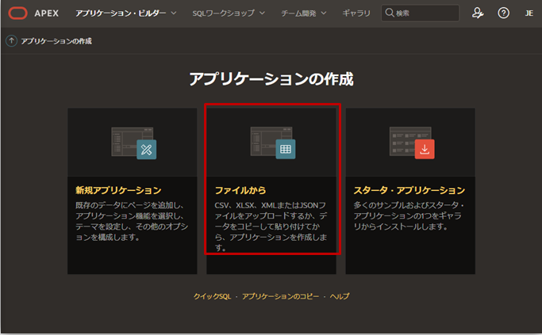Click the magnifier icon in search box
This screenshot has height=335, width=542.
click(x=389, y=13)
